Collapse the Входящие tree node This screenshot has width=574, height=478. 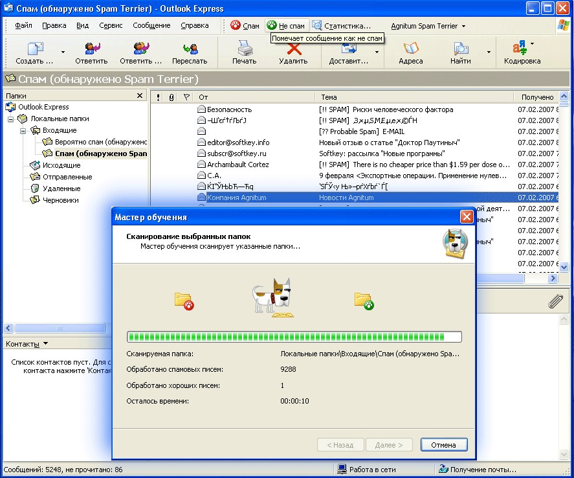point(23,131)
